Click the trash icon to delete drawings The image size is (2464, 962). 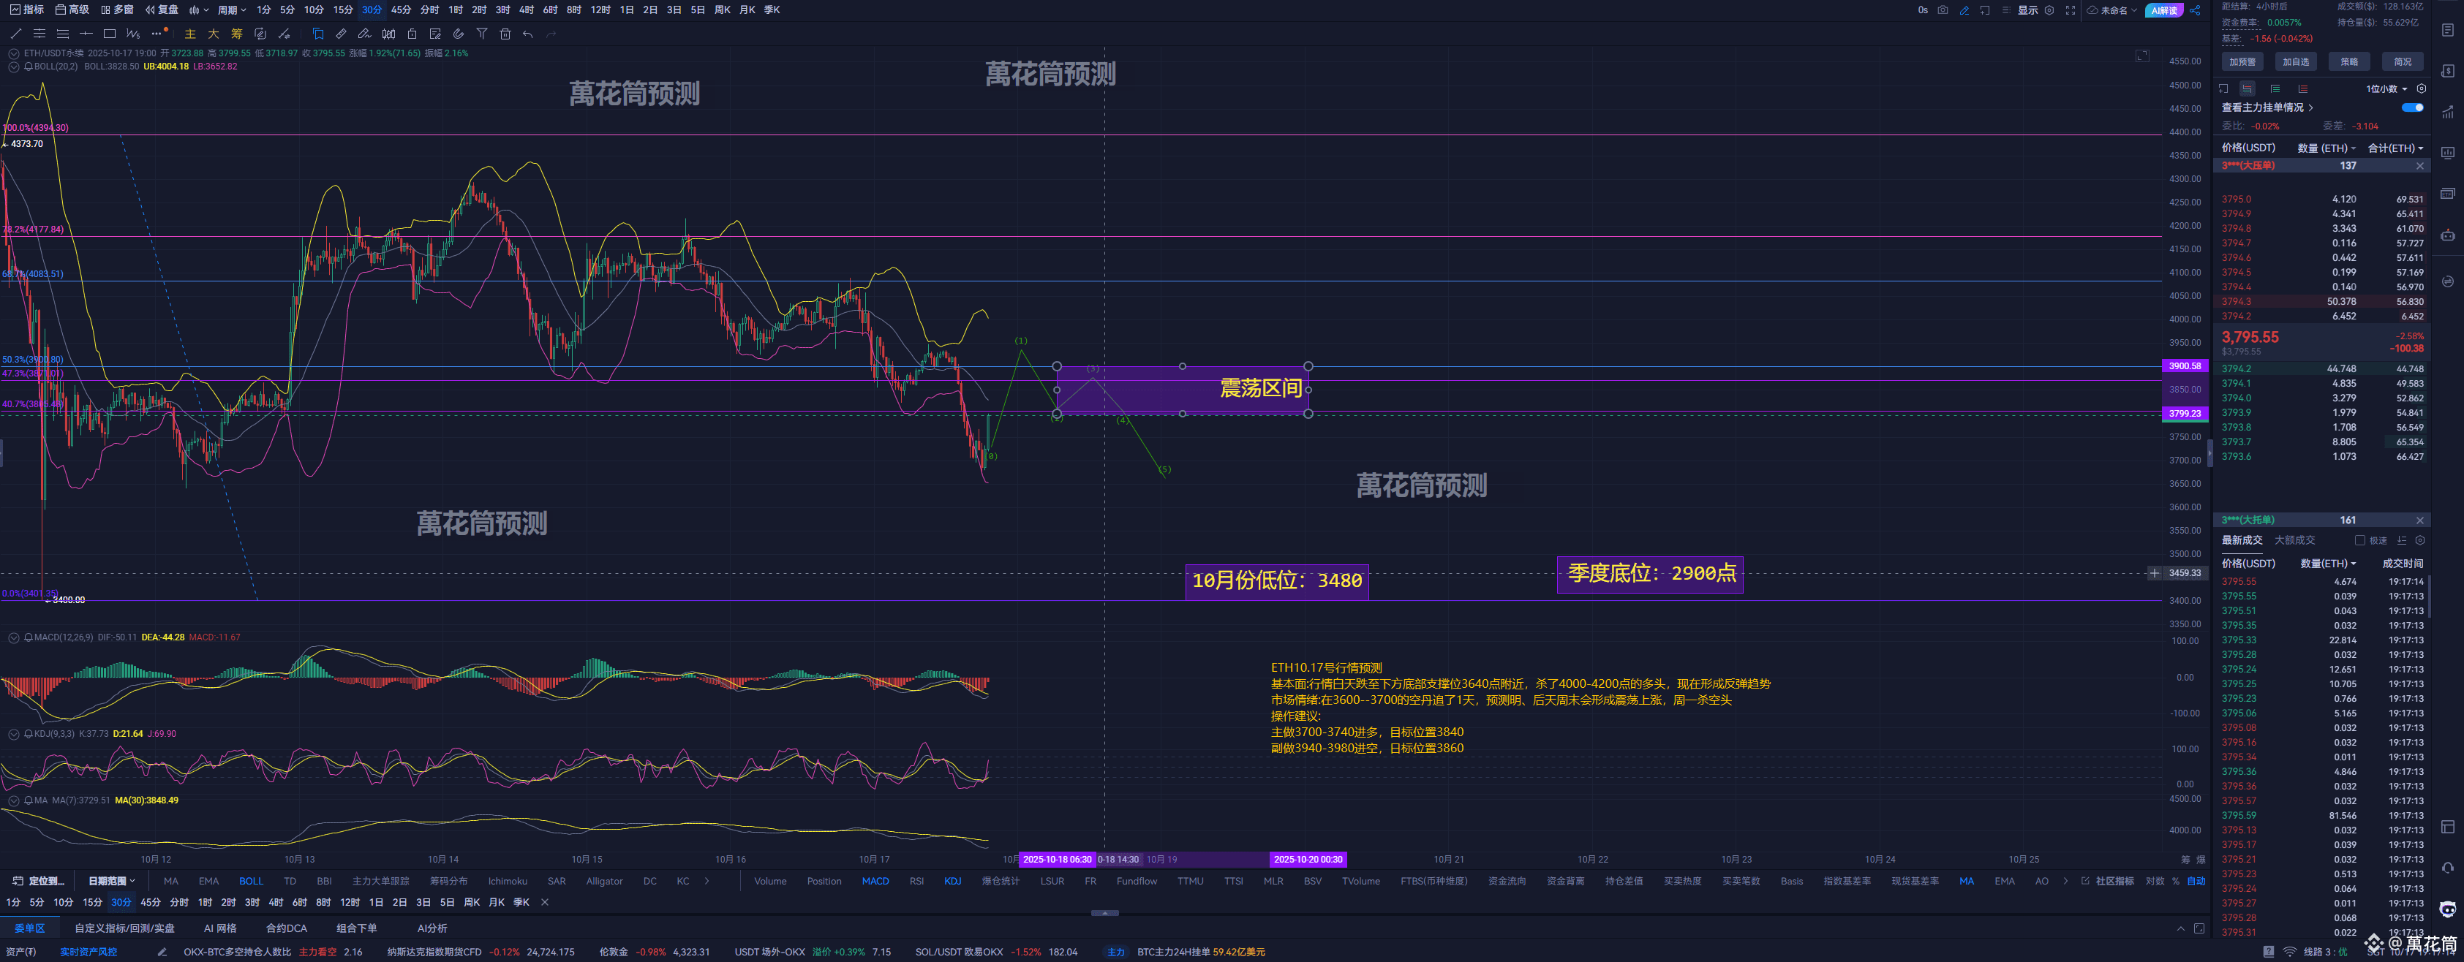505,34
